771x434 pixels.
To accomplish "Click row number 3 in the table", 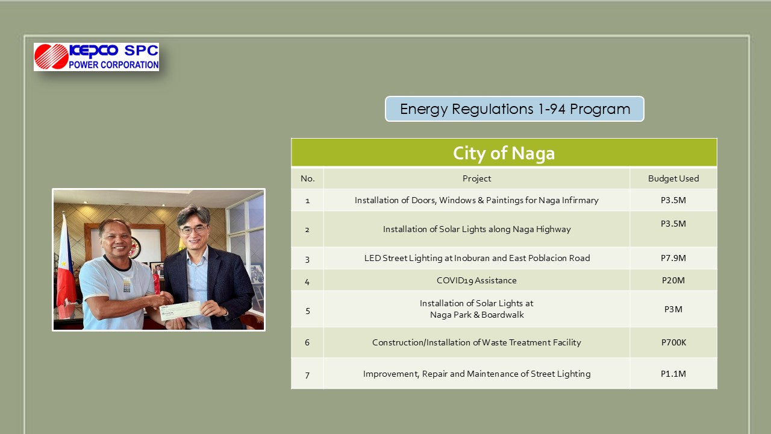I will coord(307,259).
